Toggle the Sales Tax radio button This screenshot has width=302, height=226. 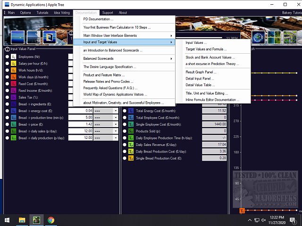point(8,97)
